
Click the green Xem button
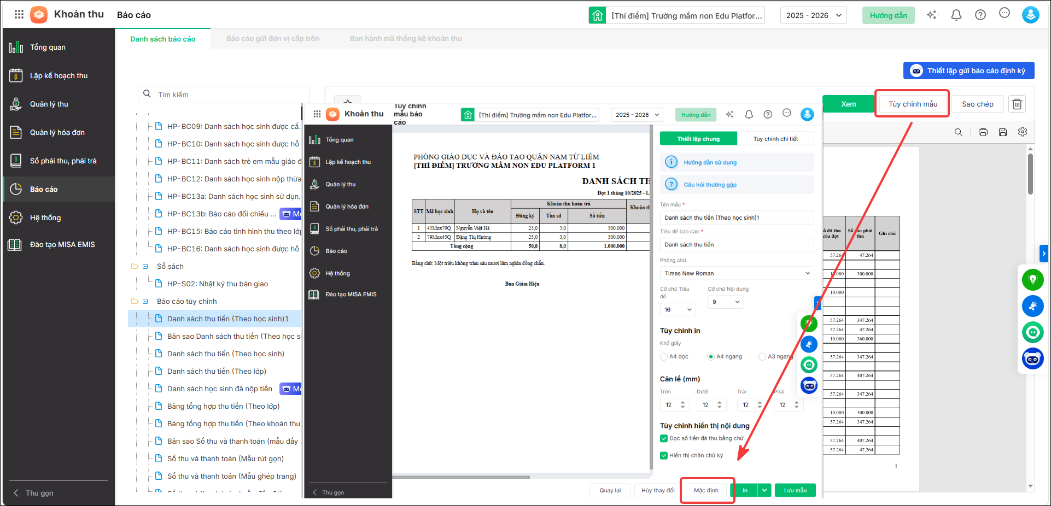coord(849,104)
